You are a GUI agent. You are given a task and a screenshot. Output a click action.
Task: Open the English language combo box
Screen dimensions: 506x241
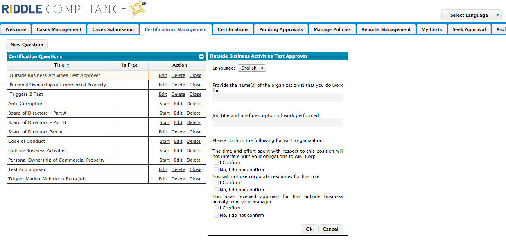[x=252, y=68]
